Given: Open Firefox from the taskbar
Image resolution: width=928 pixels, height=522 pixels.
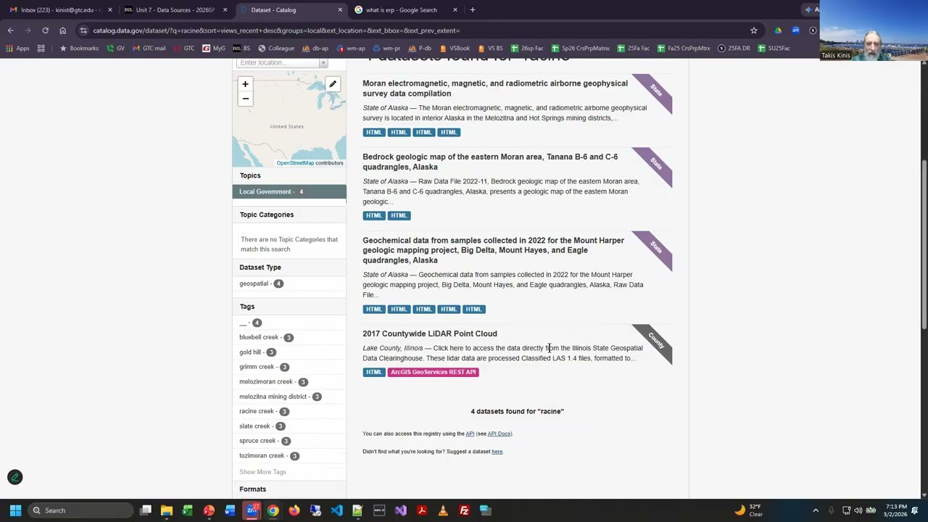Looking at the screenshot, I should 294,510.
